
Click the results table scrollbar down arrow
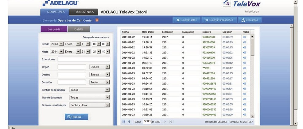[252, 116]
